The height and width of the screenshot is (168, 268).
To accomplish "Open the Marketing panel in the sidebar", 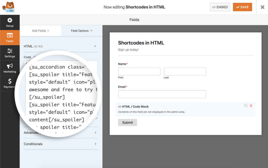I will [x=10, y=68].
